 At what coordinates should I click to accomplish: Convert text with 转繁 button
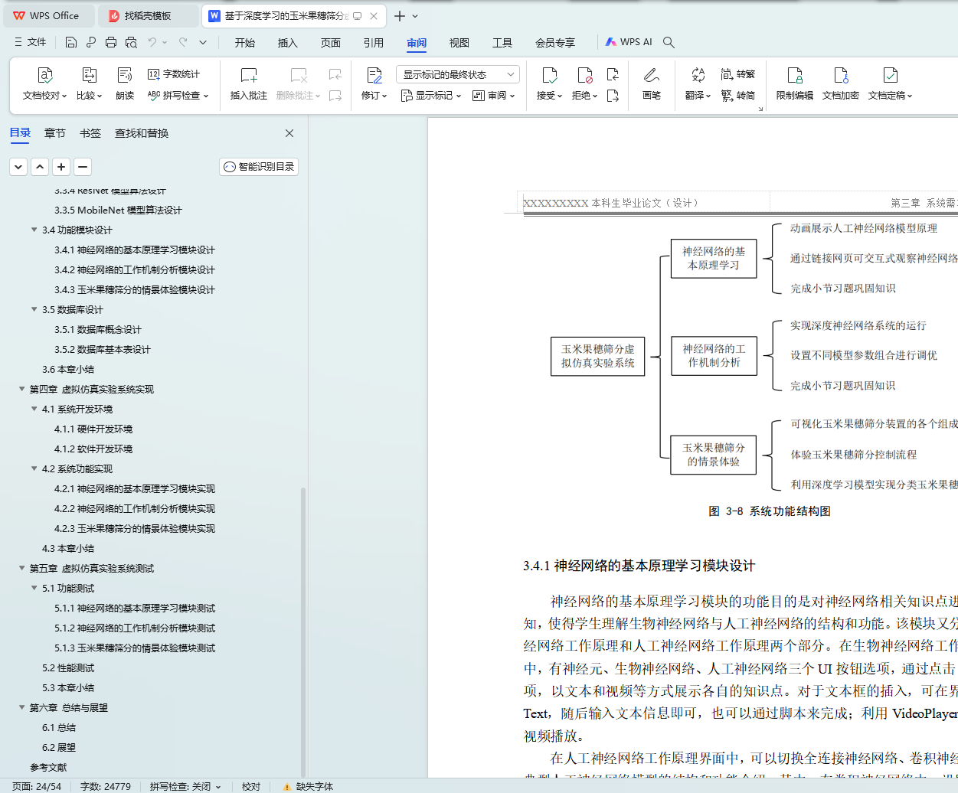coord(738,74)
